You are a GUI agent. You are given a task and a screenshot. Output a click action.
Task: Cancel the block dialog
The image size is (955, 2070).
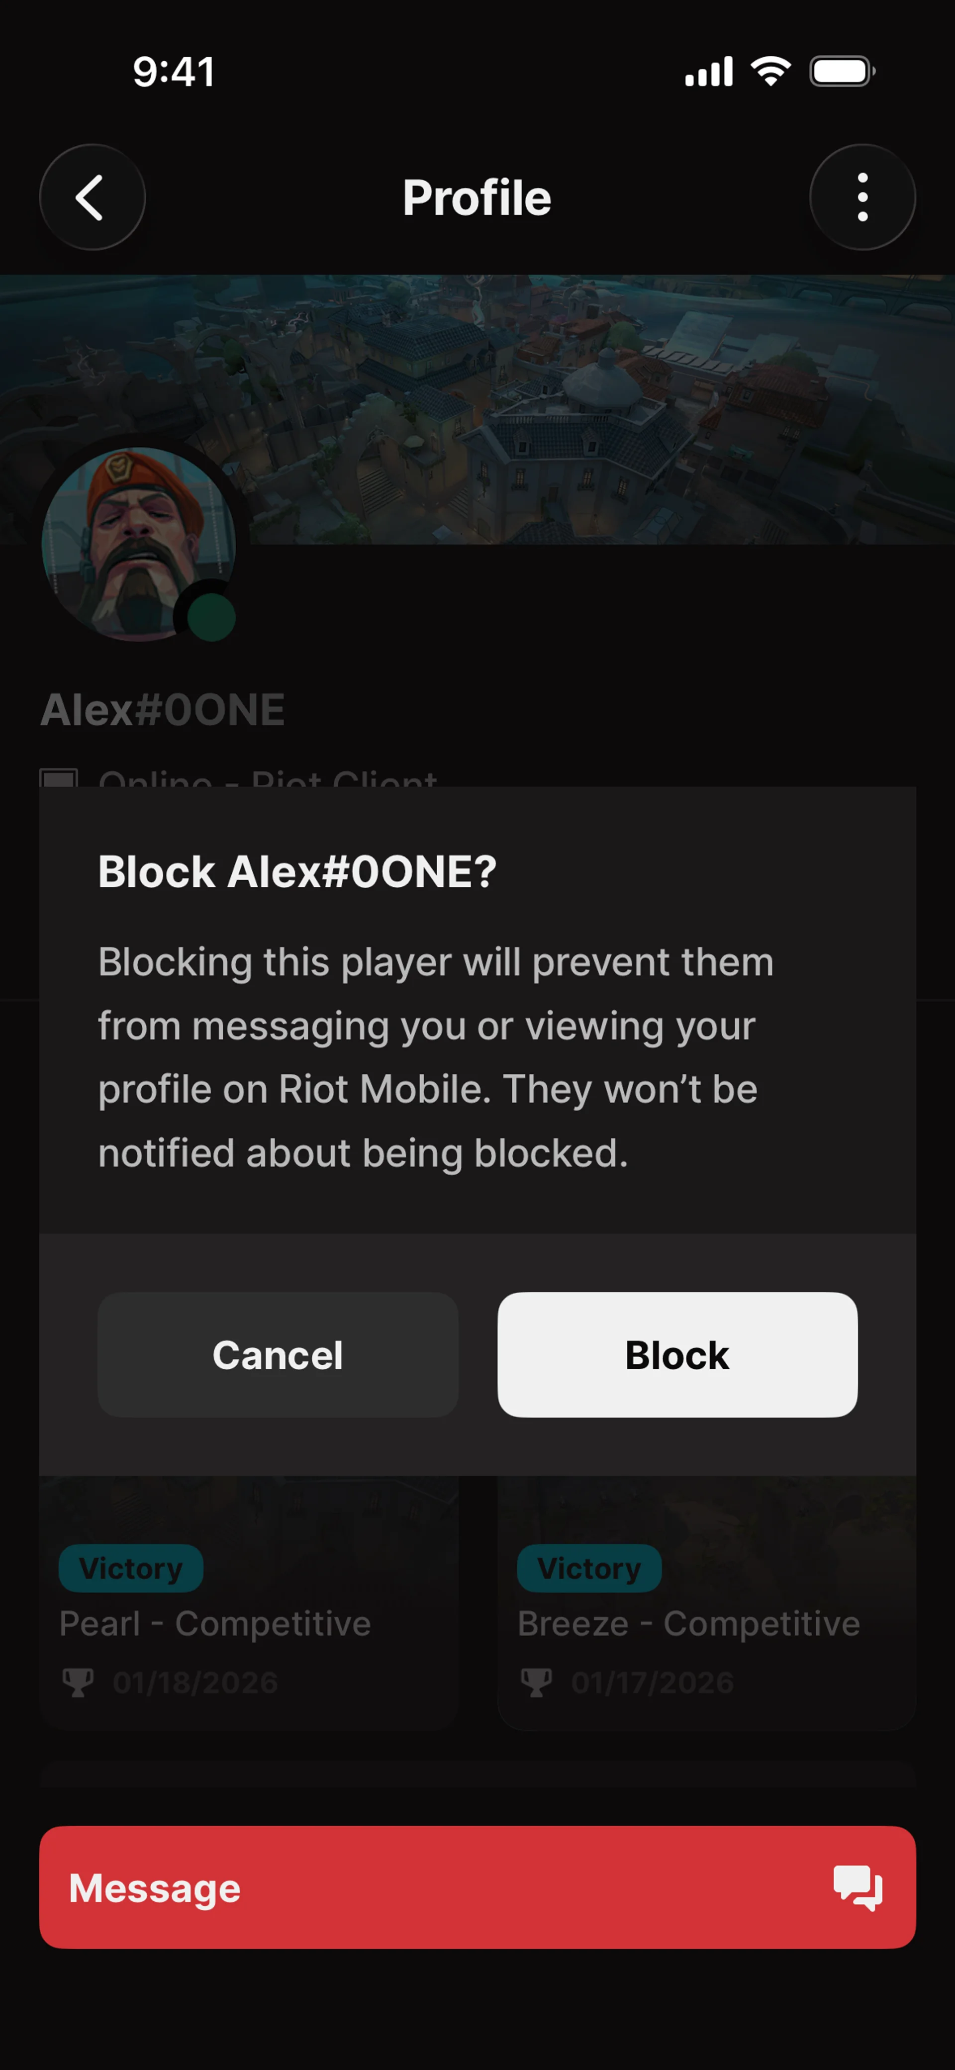point(278,1355)
